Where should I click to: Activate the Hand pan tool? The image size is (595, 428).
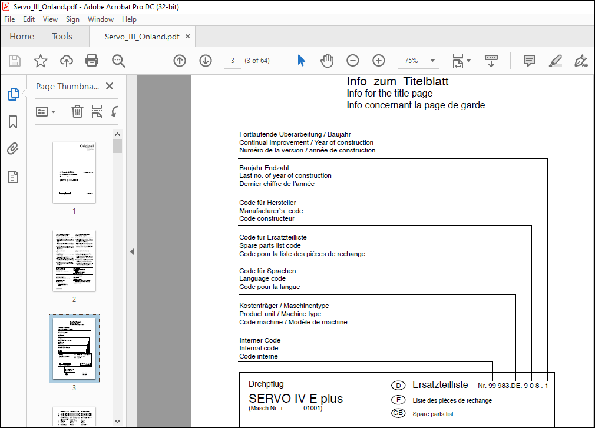click(x=327, y=61)
